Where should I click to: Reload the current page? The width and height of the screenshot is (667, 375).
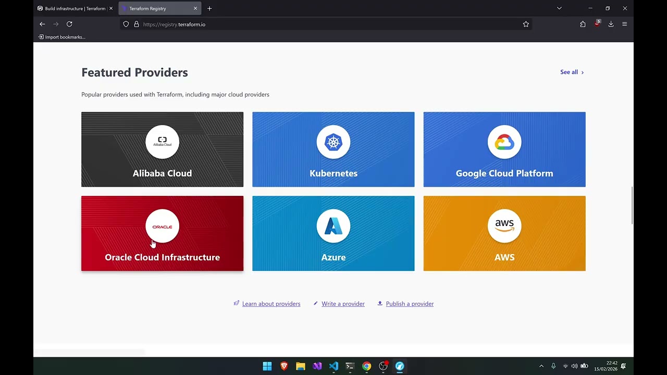tap(69, 24)
